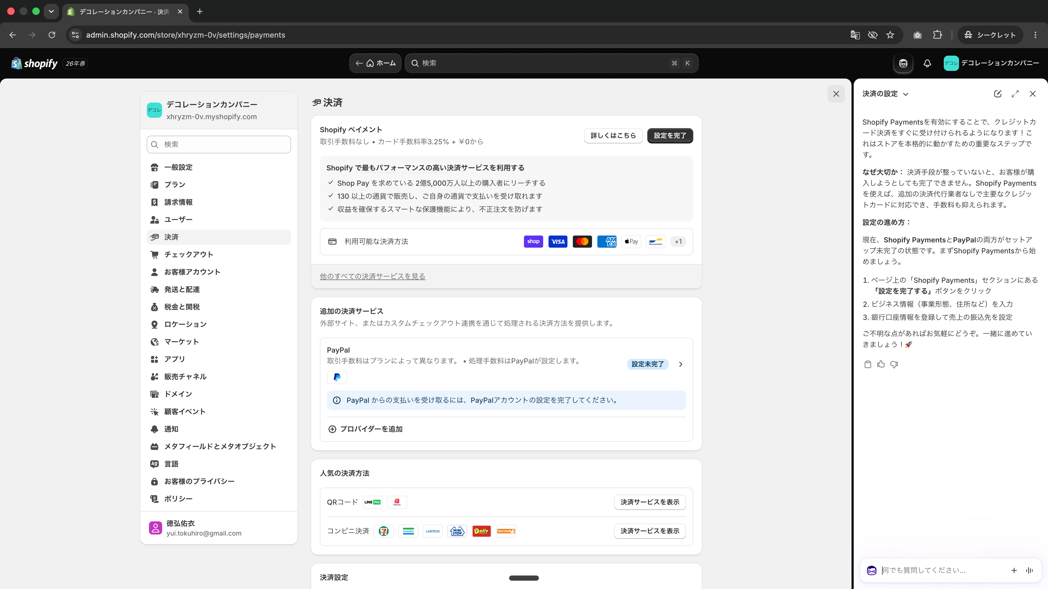
Task: Show the +1 additional payment methods
Action: point(678,241)
